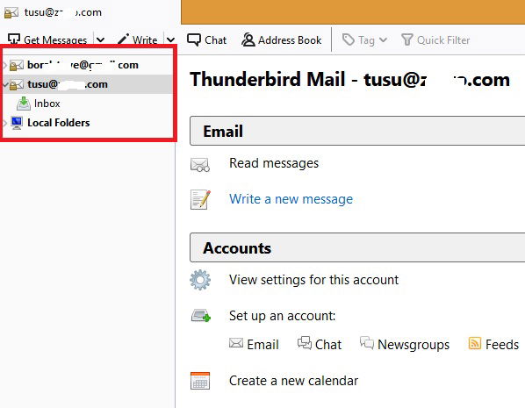The width and height of the screenshot is (525, 408).
Task: Collapse the tusu account folder tree
Action: pos(4,84)
